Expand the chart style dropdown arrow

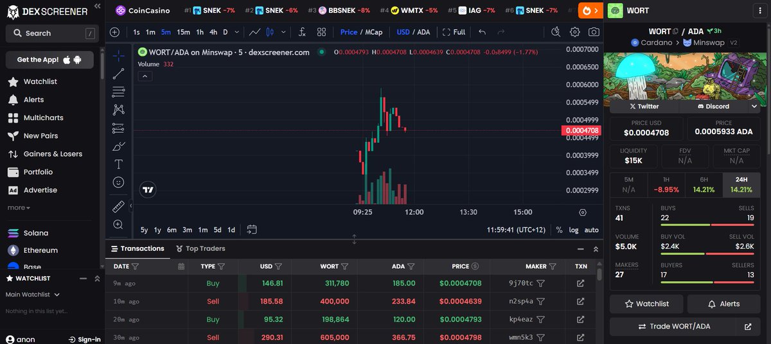[x=285, y=32]
